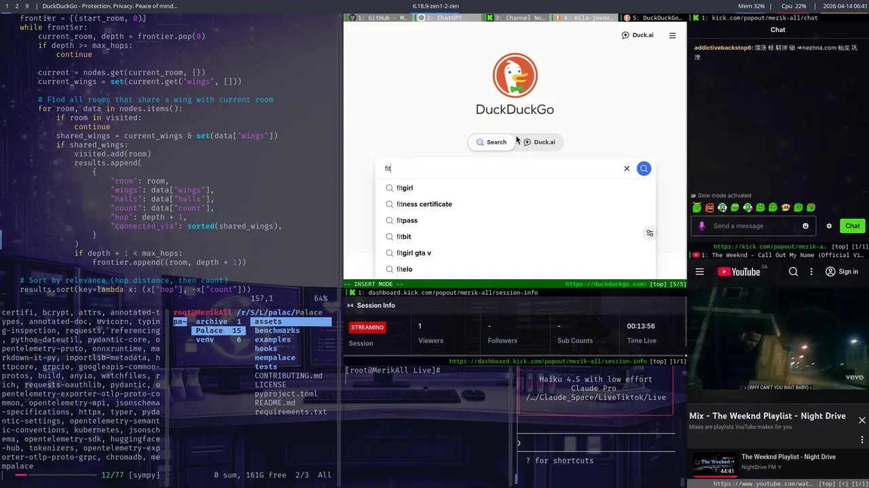Open search settings sliders icon beside suggestions

tap(650, 233)
